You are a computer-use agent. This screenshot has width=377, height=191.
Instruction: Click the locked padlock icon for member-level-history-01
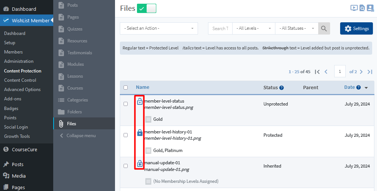140,132
